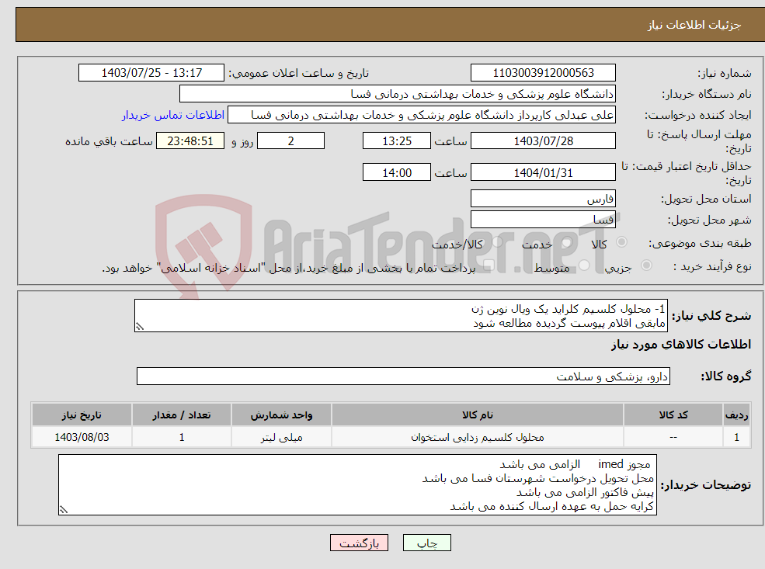Click the نام کالا column header
The image size is (765, 569).
point(477,415)
